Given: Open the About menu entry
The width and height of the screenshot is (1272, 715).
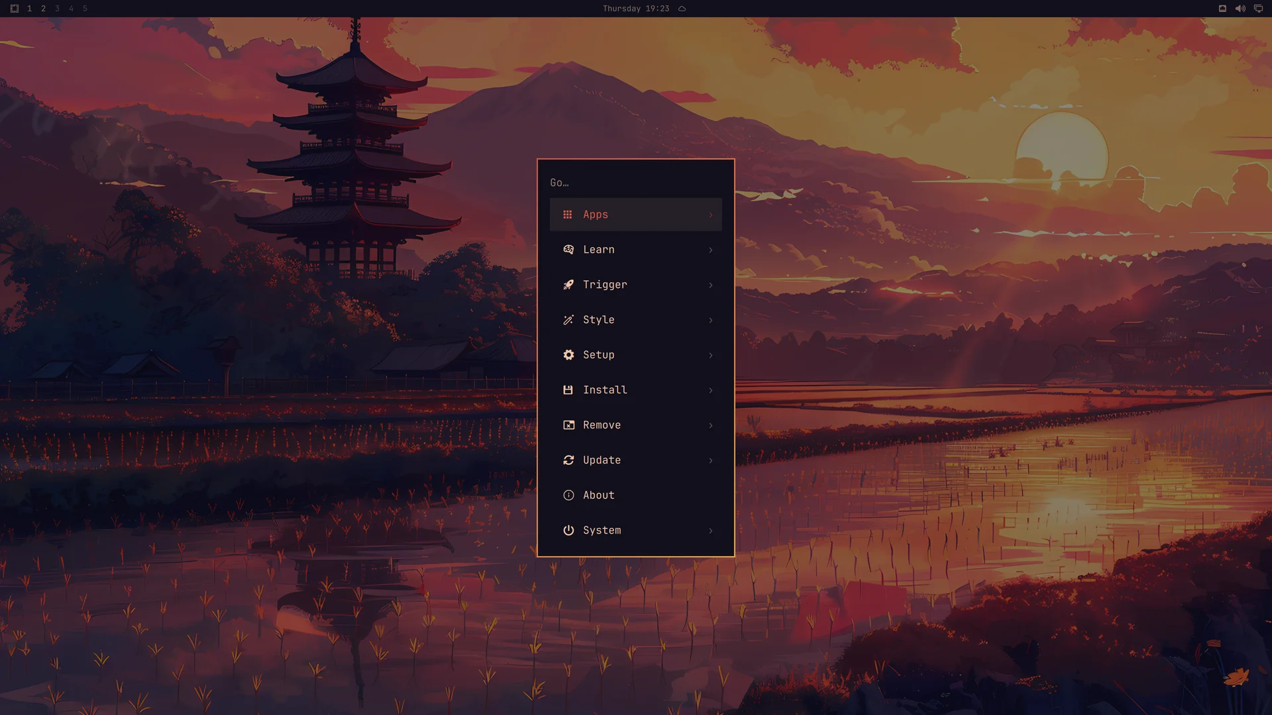Looking at the screenshot, I should tap(636, 495).
